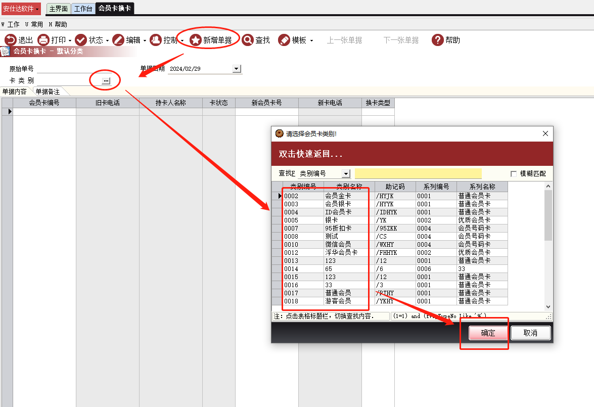594x407 pixels.
Task: Click the 取消 cancel button
Action: click(x=530, y=333)
